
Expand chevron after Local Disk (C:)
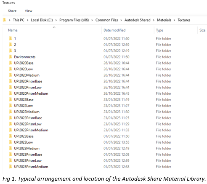click(x=56, y=20)
